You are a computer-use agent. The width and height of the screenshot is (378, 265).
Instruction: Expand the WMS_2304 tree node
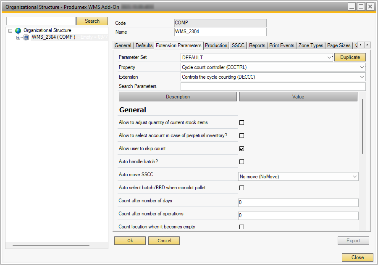coord(18,37)
